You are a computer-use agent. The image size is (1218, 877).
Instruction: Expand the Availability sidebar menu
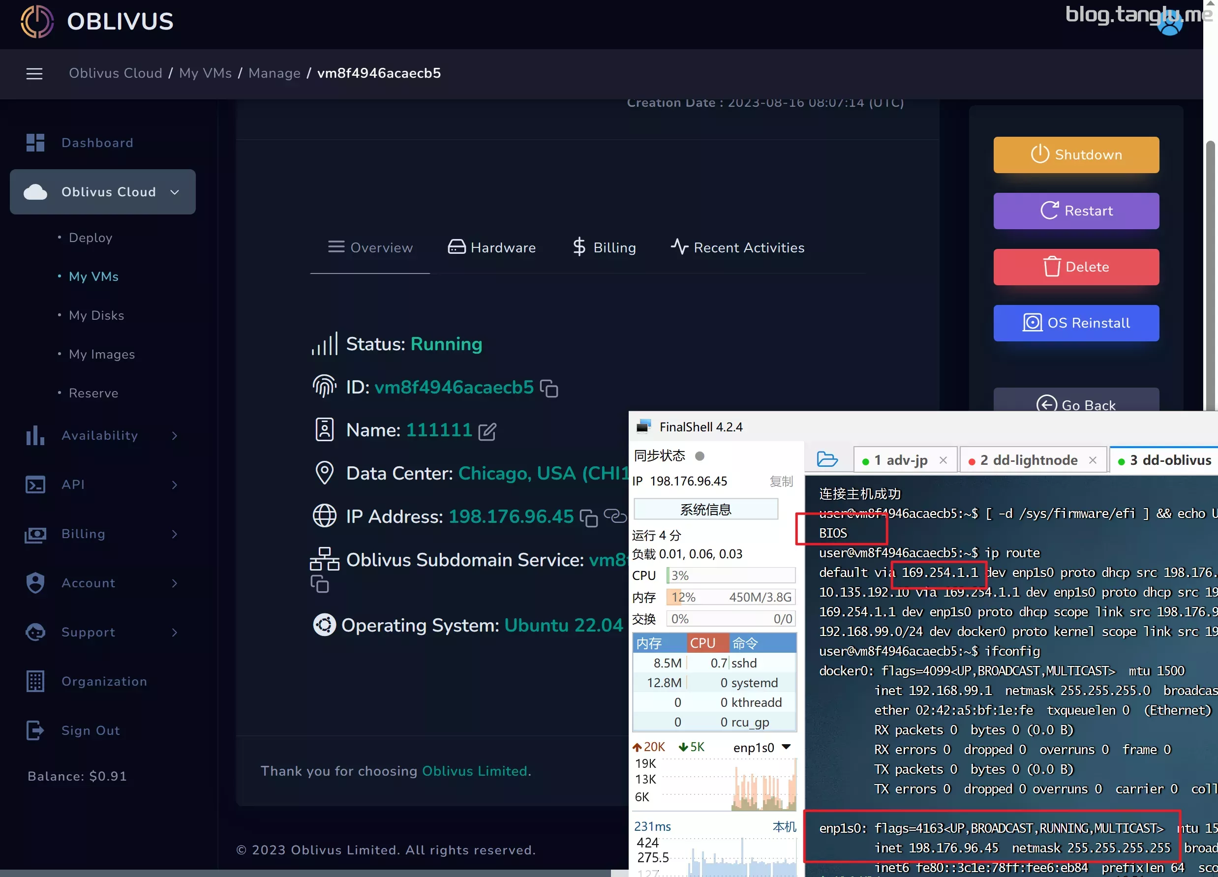[175, 435]
